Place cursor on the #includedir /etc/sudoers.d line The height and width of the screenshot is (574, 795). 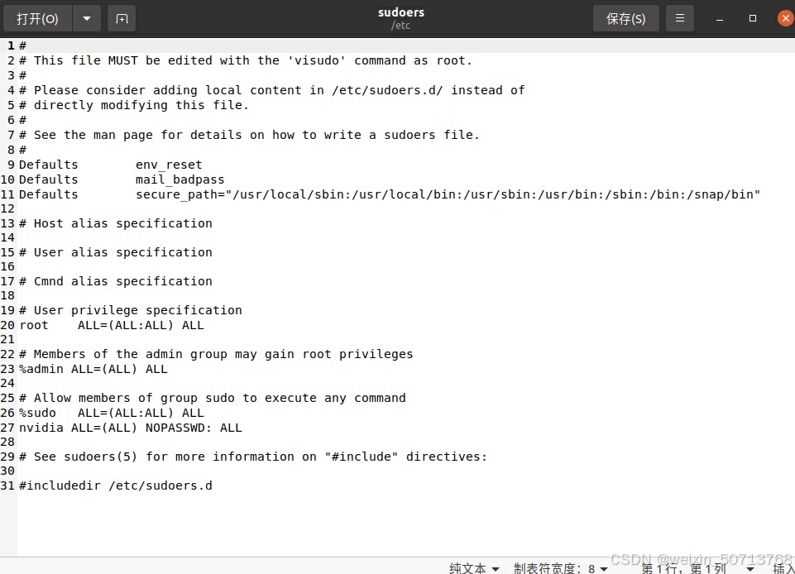click(x=116, y=486)
